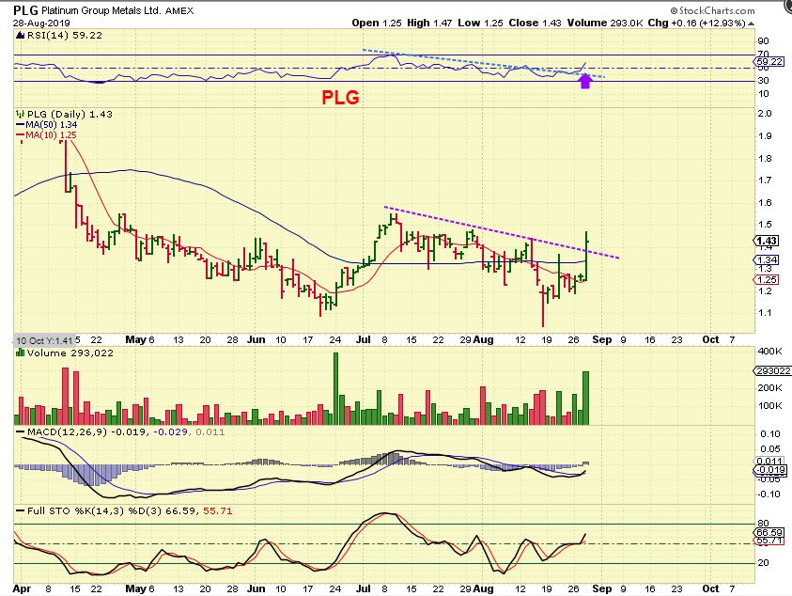Click the red 1.25 MA(10) tag on right axis
The height and width of the screenshot is (596, 792).
coord(768,279)
